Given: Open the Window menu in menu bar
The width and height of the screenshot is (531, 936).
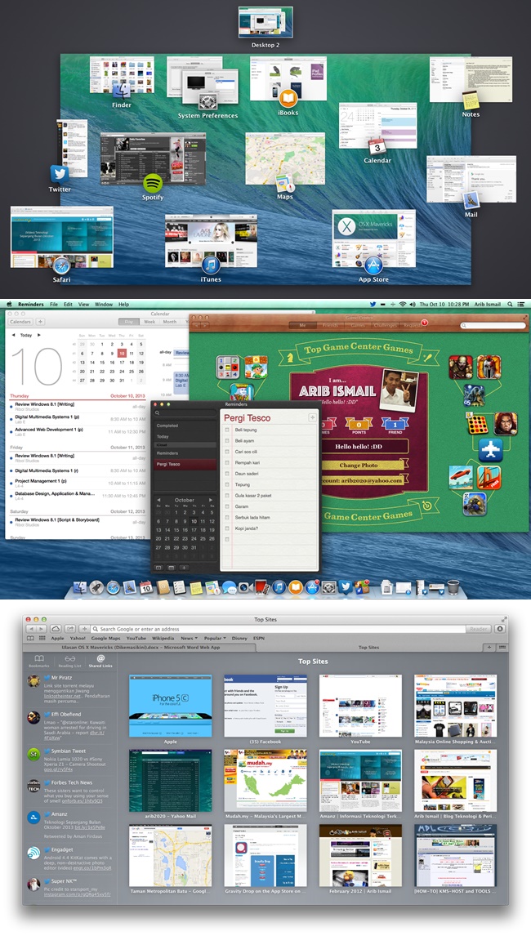Looking at the screenshot, I should click(x=103, y=304).
